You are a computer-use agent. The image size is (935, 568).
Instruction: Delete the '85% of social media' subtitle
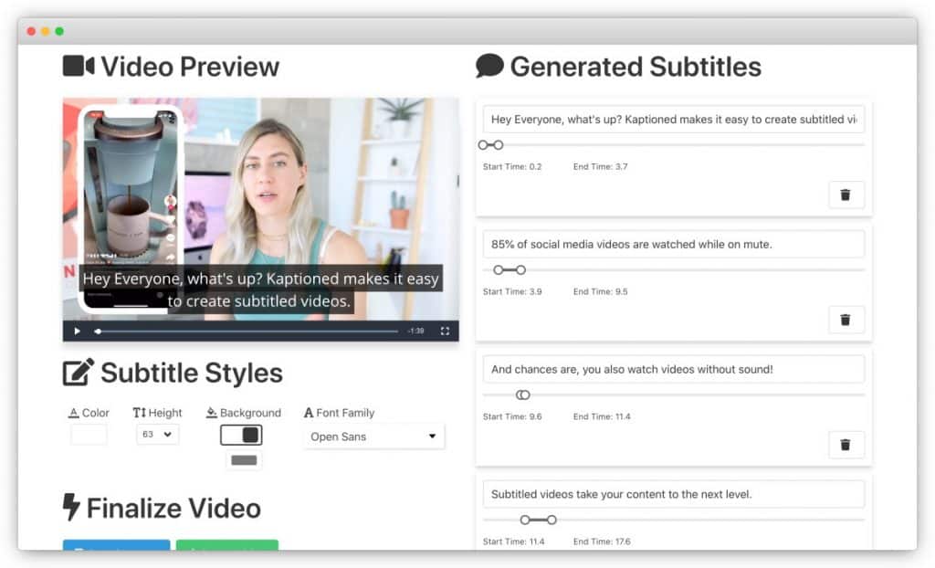pos(846,320)
